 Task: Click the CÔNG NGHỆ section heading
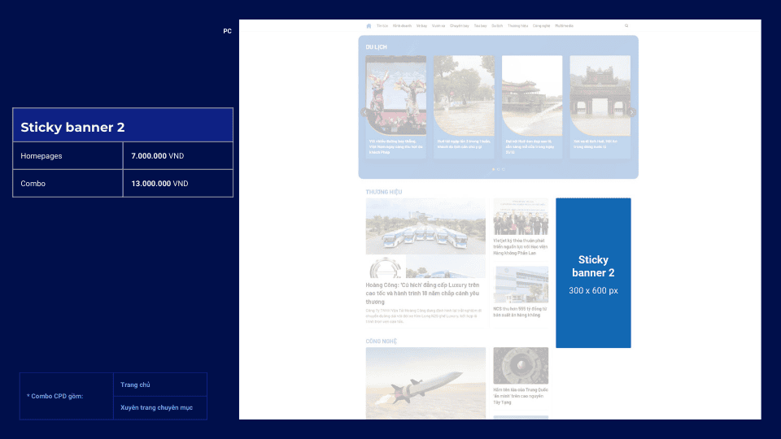tap(382, 341)
